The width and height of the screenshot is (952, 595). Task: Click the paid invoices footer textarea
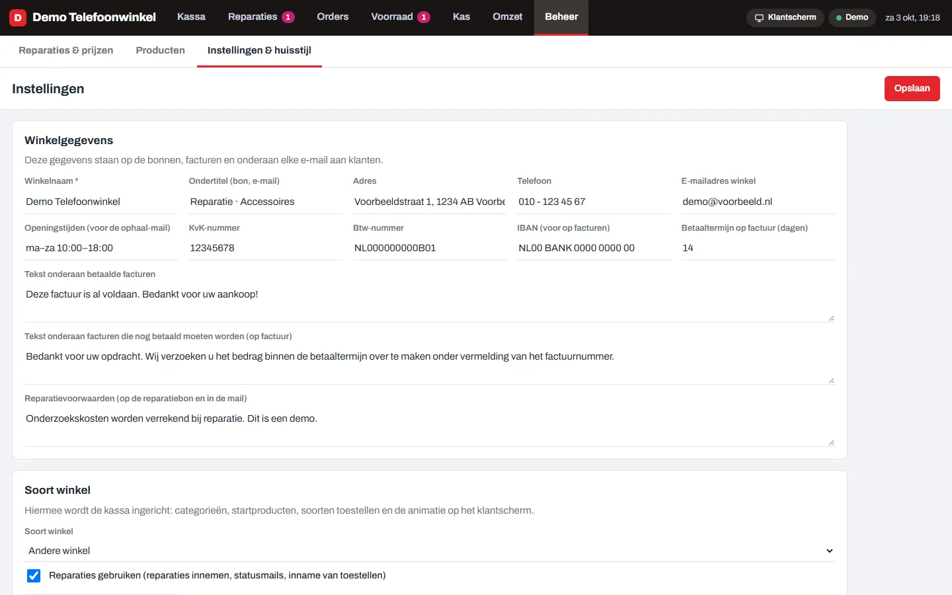coord(430,303)
